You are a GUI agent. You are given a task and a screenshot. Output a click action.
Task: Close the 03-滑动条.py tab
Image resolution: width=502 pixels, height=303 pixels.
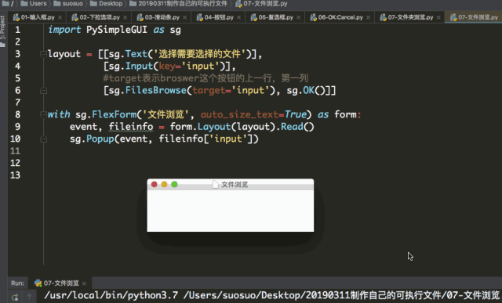pyautogui.click(x=185, y=17)
